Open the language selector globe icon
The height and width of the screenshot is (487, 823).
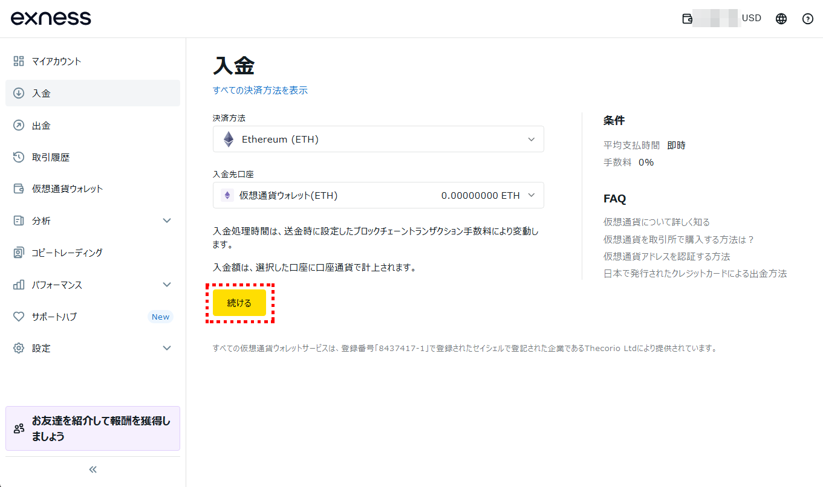(781, 18)
